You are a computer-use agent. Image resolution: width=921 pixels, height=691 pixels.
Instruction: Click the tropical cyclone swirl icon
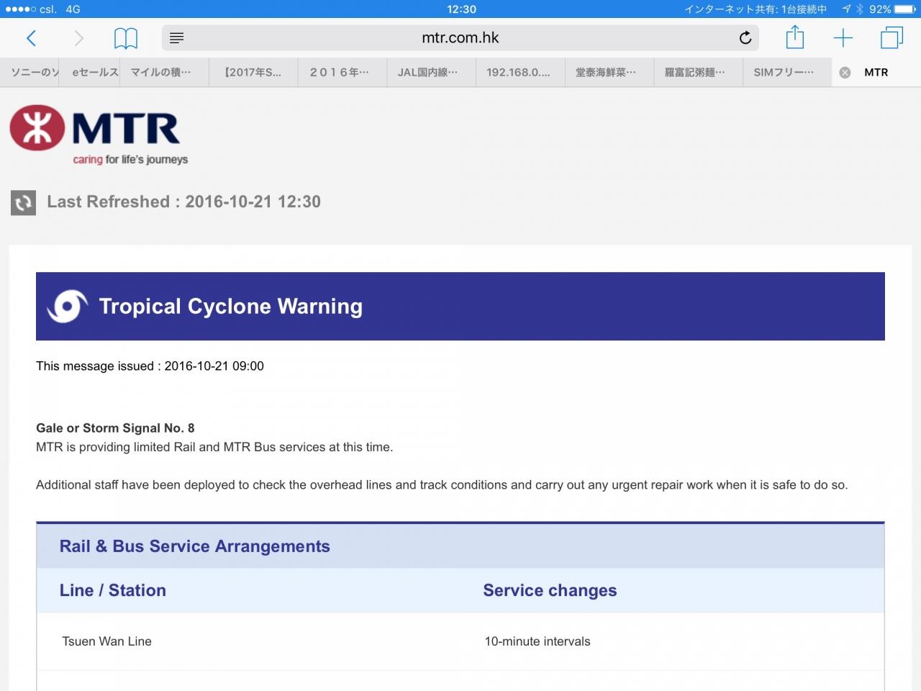tap(67, 307)
